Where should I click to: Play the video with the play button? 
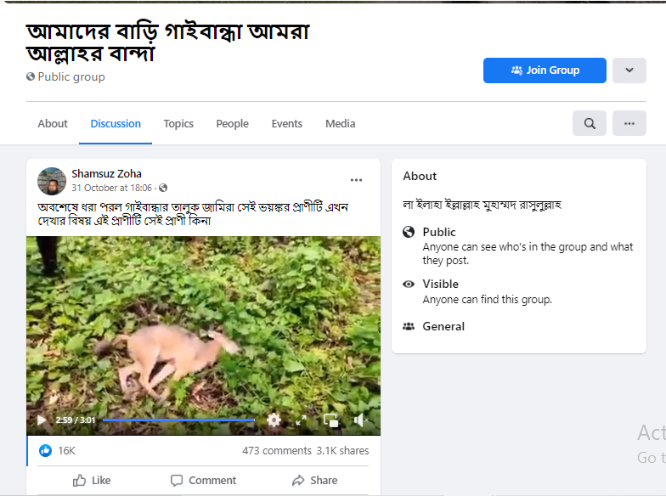click(x=42, y=420)
